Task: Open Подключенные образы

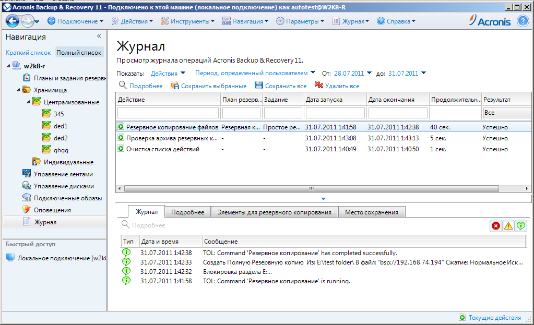Action: [x=62, y=198]
